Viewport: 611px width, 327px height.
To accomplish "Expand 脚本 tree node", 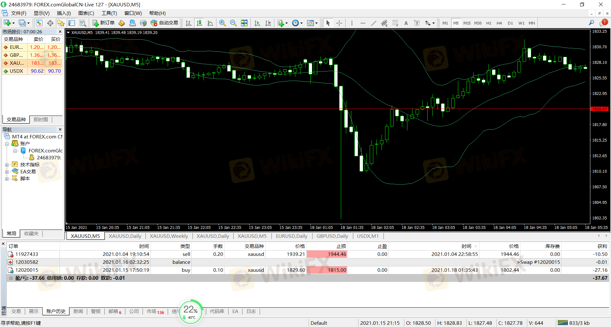I will pos(7,179).
